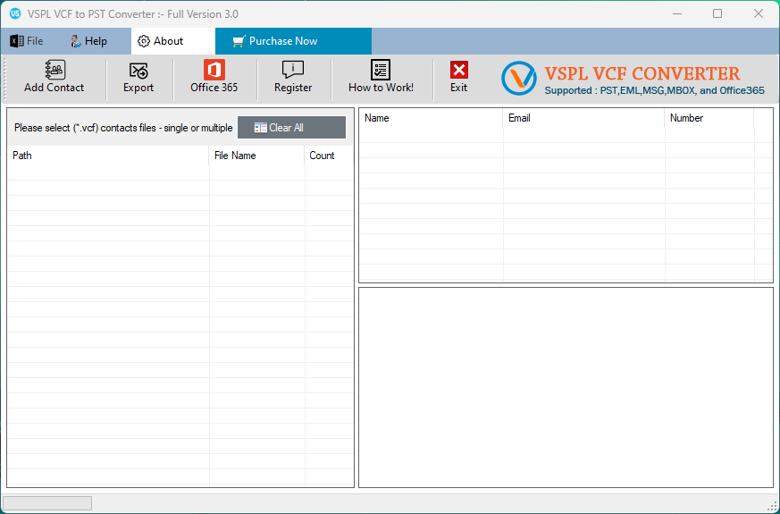Click the Email column header

[583, 118]
